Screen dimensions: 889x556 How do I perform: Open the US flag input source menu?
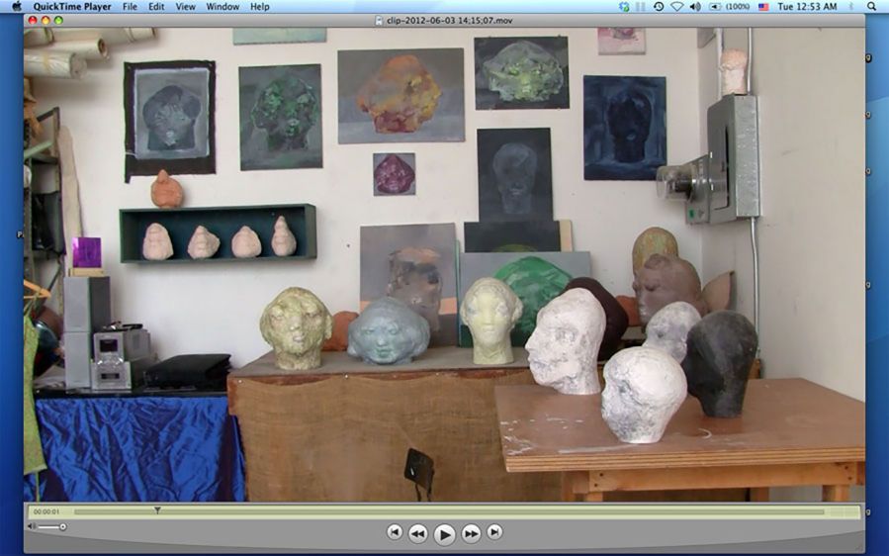(763, 7)
